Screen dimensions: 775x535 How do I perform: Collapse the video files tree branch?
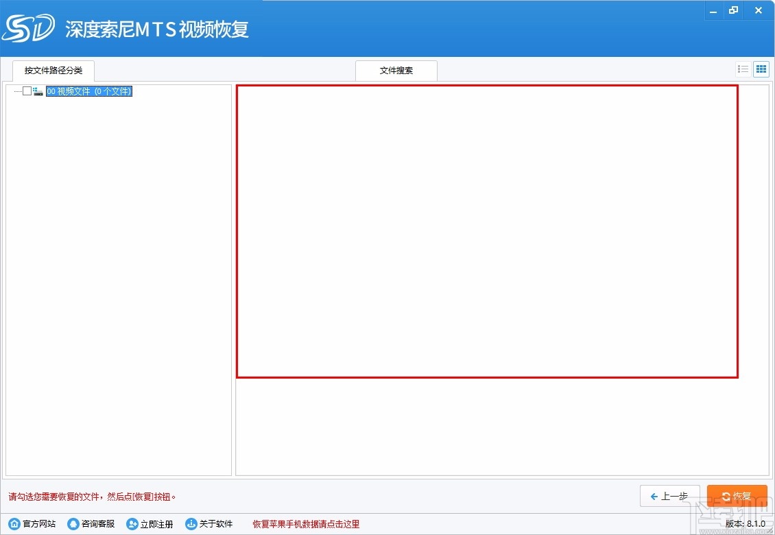coord(17,91)
